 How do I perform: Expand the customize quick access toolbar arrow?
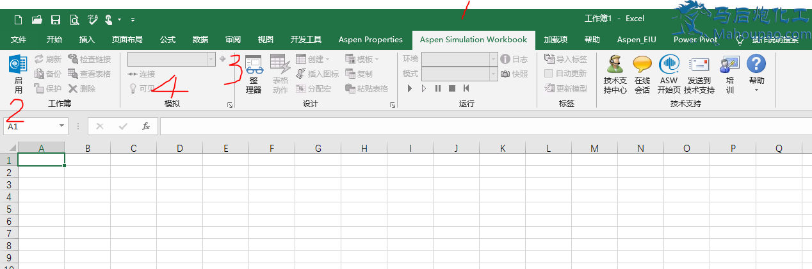point(133,20)
